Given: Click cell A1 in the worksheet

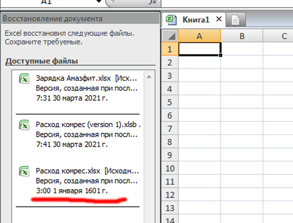Looking at the screenshot, I should [199, 49].
